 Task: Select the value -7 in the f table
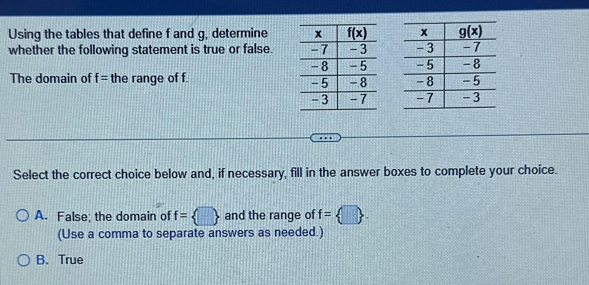pyautogui.click(x=318, y=49)
